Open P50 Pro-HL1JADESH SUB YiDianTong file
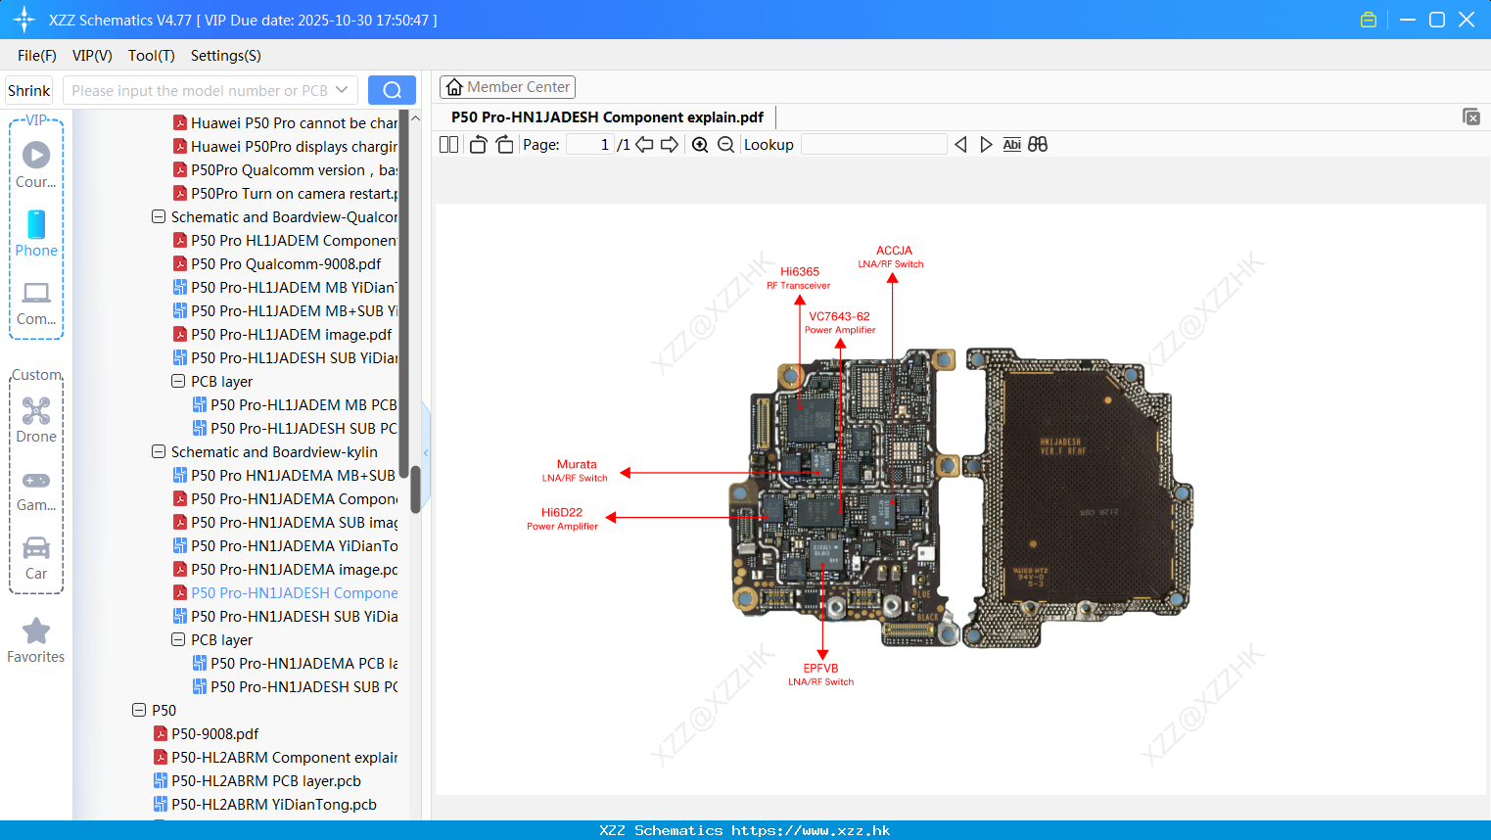This screenshot has height=840, width=1491. click(285, 357)
